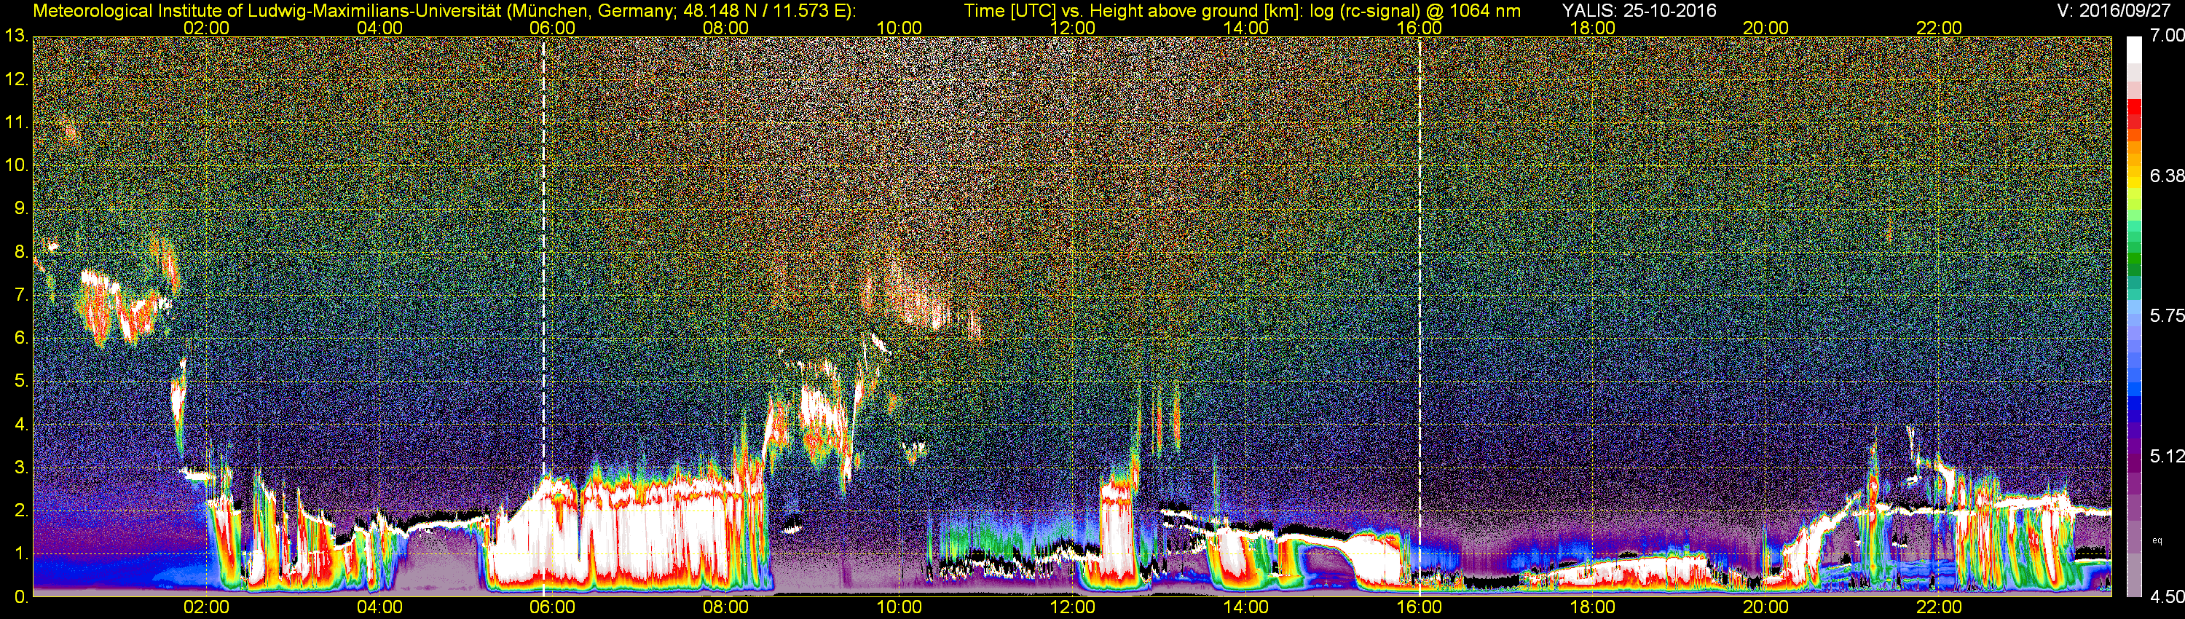The height and width of the screenshot is (619, 2185).
Task: Click the 11 km height axis label
Action: tap(16, 122)
